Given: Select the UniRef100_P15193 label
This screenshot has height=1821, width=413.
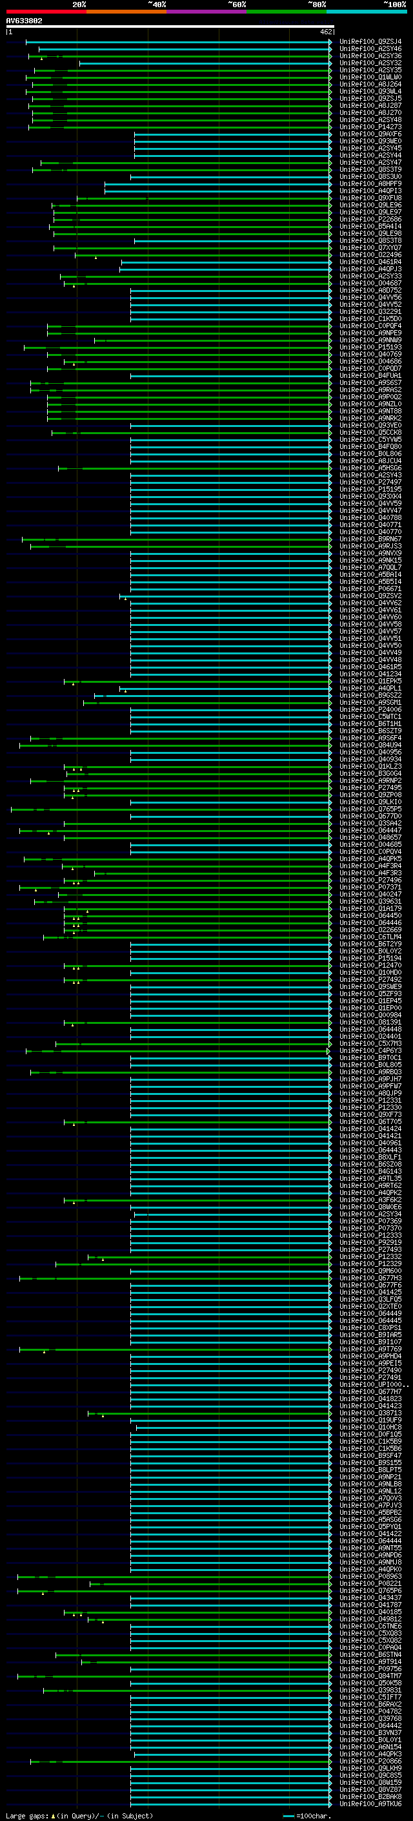Looking at the screenshot, I should pos(370,347).
